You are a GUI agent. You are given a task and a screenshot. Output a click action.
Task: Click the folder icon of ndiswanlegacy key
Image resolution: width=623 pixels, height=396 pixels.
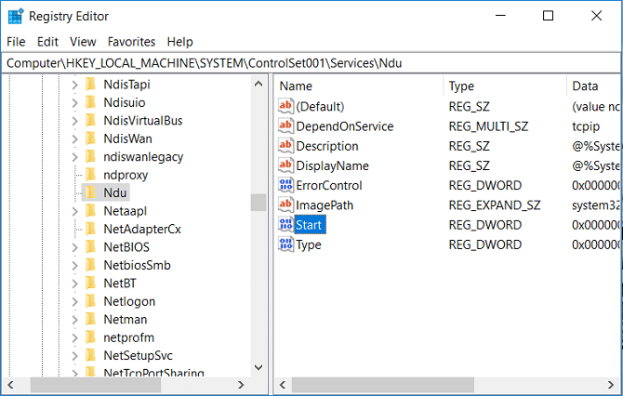click(91, 156)
